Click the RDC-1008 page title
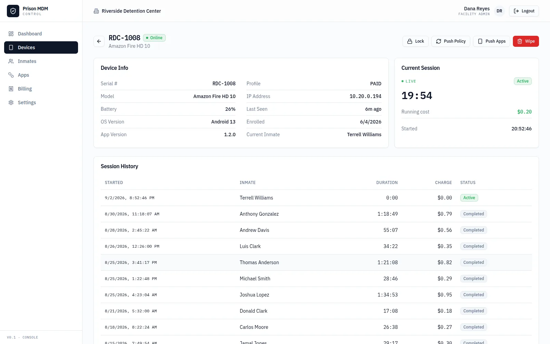 (x=124, y=38)
